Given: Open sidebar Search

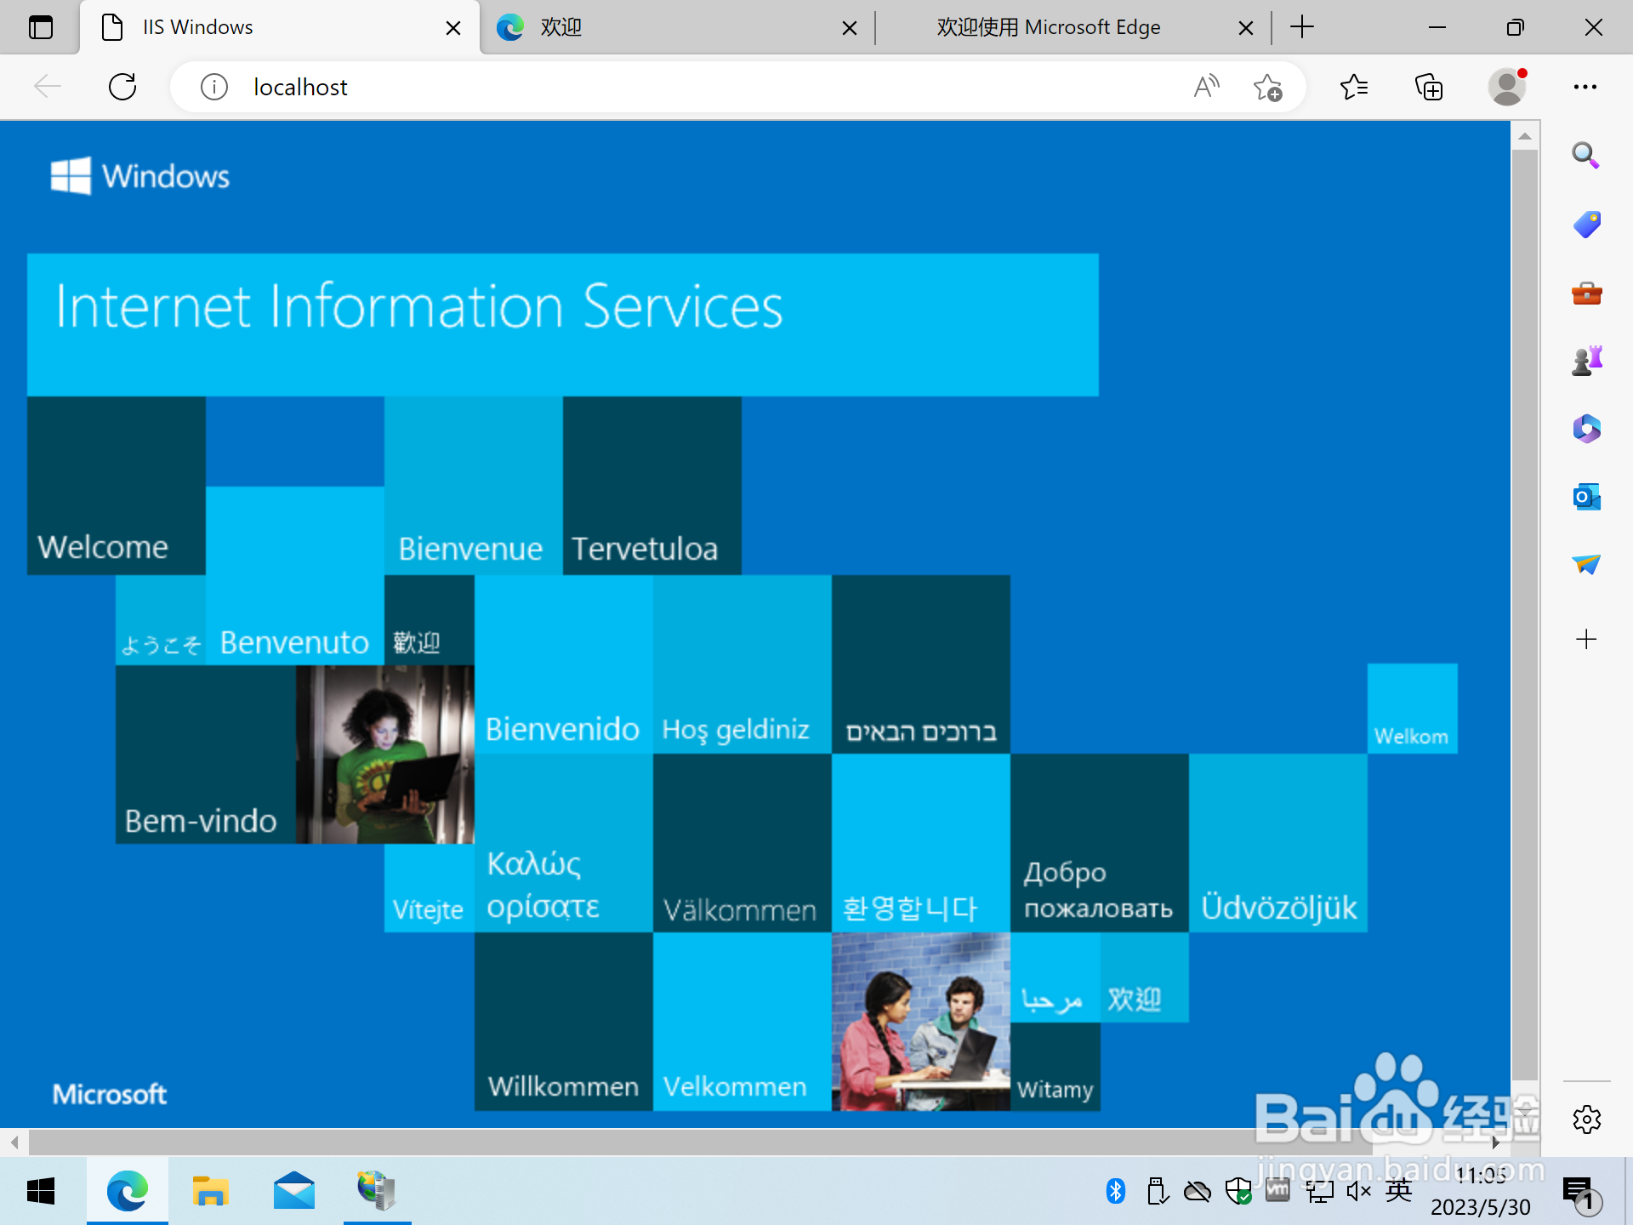Looking at the screenshot, I should pos(1586,155).
